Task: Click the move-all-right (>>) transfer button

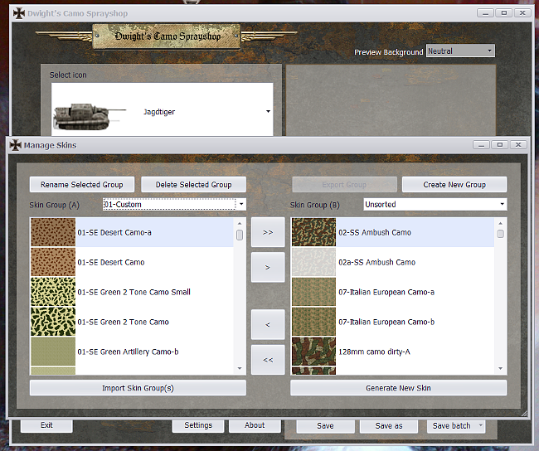Action: point(268,233)
